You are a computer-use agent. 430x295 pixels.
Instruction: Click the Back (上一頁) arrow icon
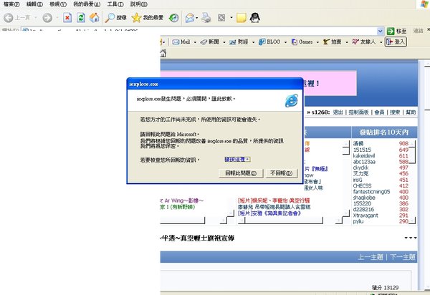point(8,18)
